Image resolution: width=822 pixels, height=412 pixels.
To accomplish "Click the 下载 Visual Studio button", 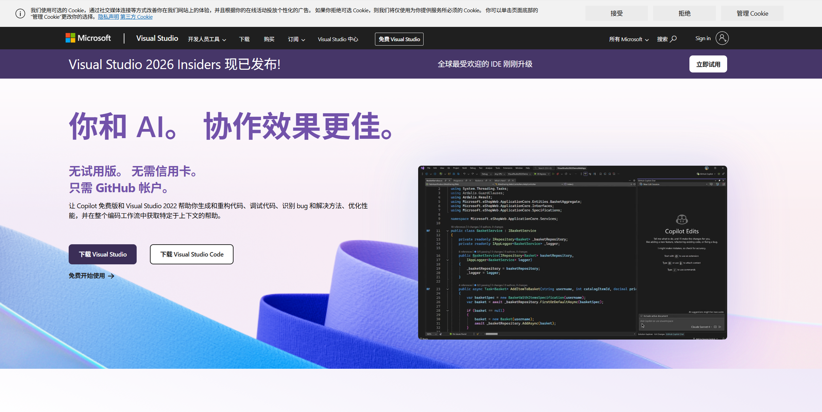I will tap(102, 254).
